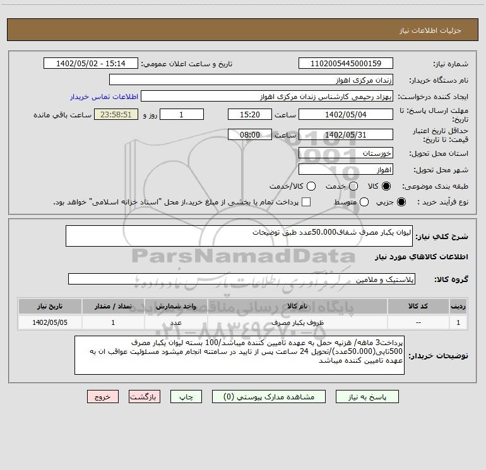This screenshot has height=470, width=486.
Task: Click the deadline time field 15:20
Action: (x=250, y=114)
